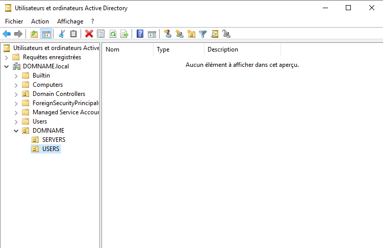The width and height of the screenshot is (383, 248).
Task: Expand the Builtin container
Action: [x=16, y=76]
